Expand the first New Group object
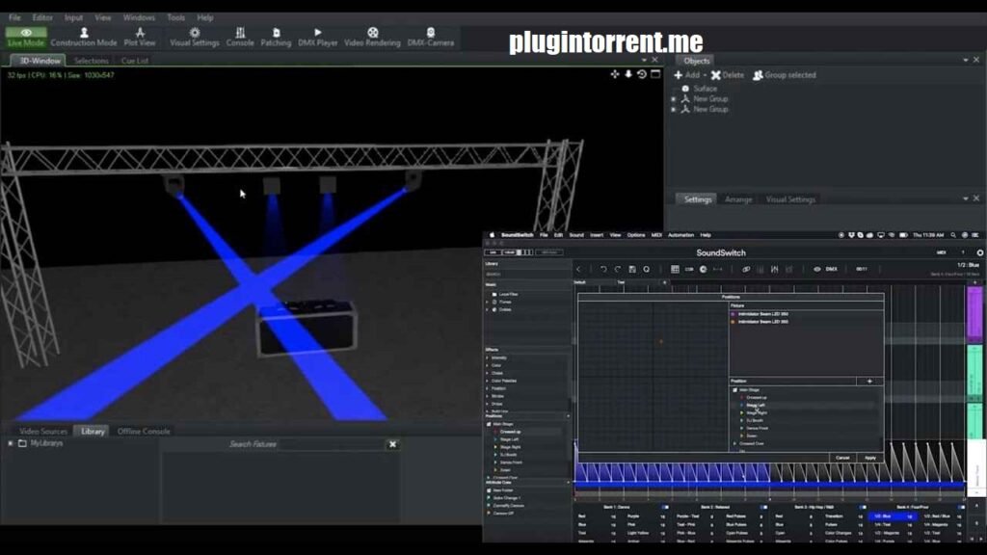 click(674, 99)
